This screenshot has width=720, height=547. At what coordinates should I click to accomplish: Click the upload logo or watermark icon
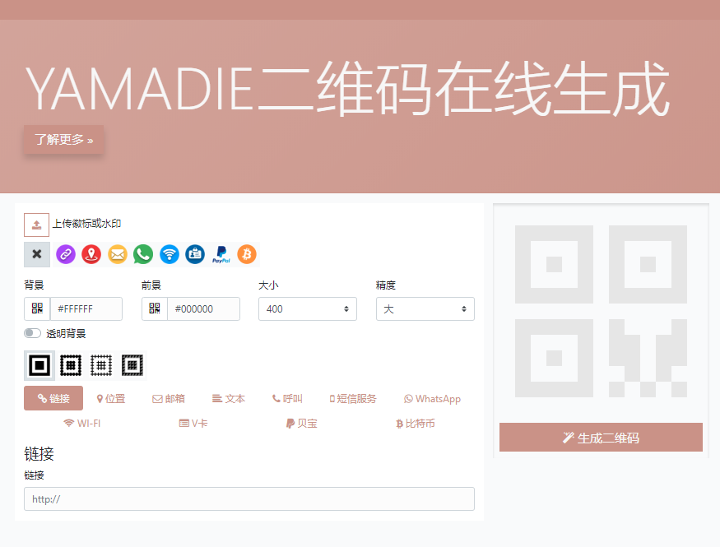click(x=37, y=225)
